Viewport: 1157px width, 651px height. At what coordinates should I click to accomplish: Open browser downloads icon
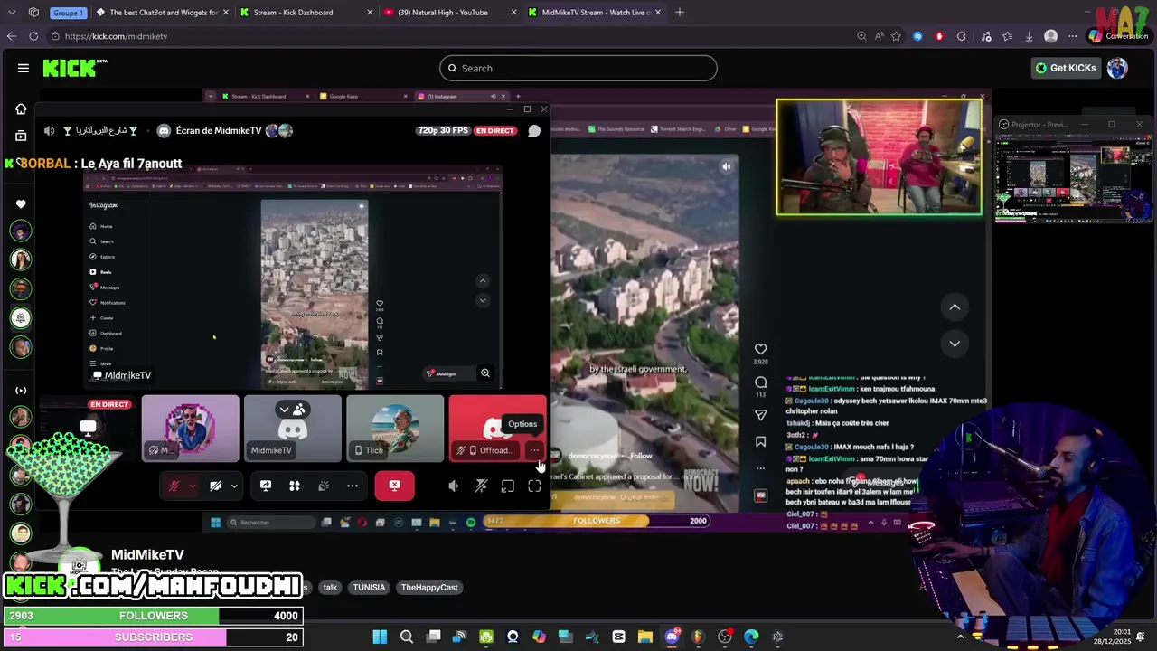[1029, 36]
